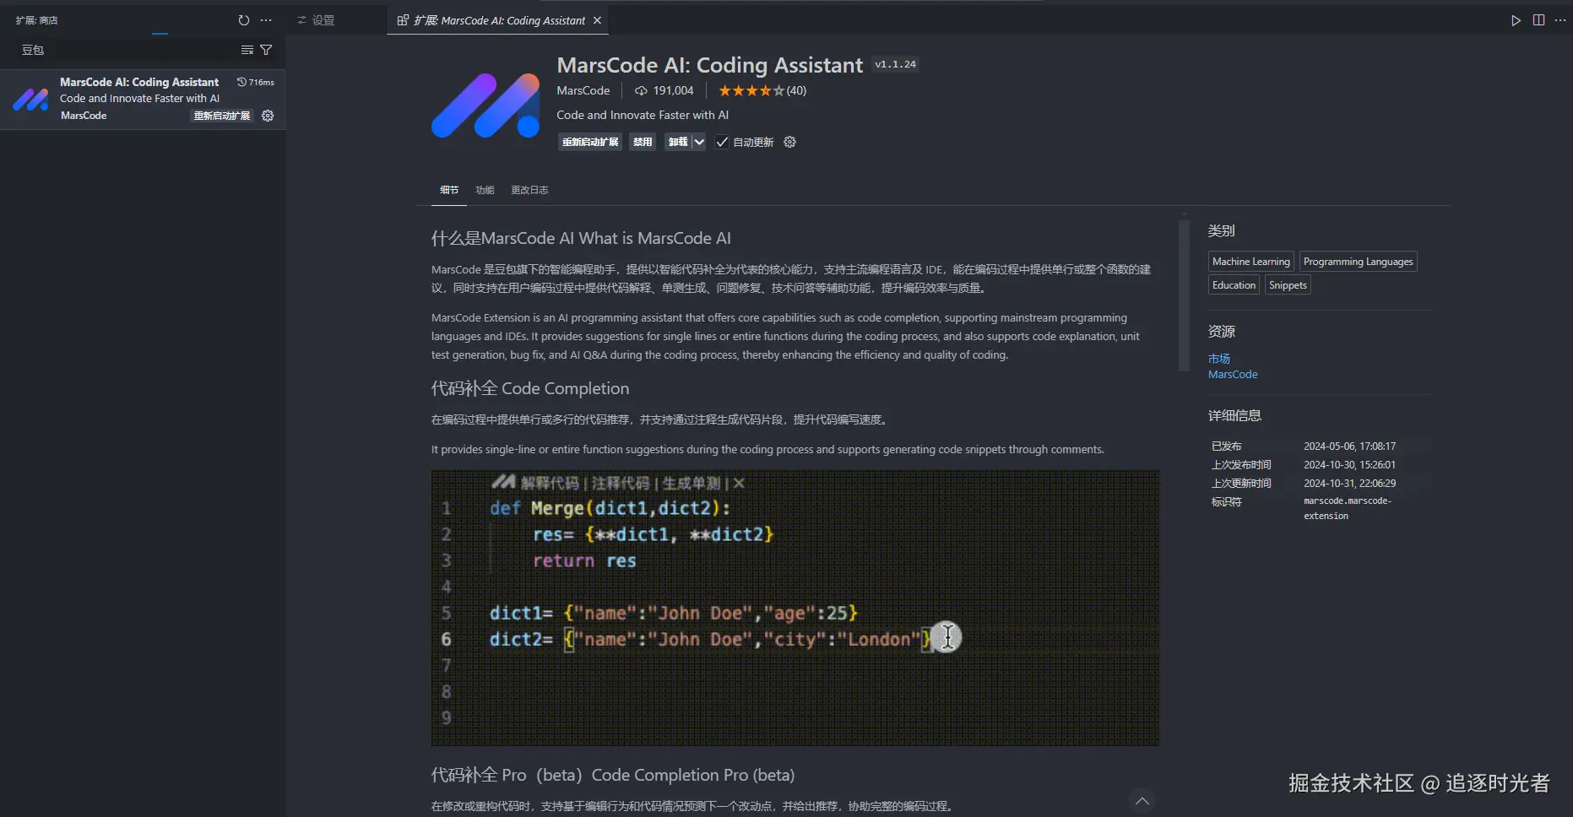Open the 市场 marketplace resource link
The height and width of the screenshot is (817, 1573).
1219,359
